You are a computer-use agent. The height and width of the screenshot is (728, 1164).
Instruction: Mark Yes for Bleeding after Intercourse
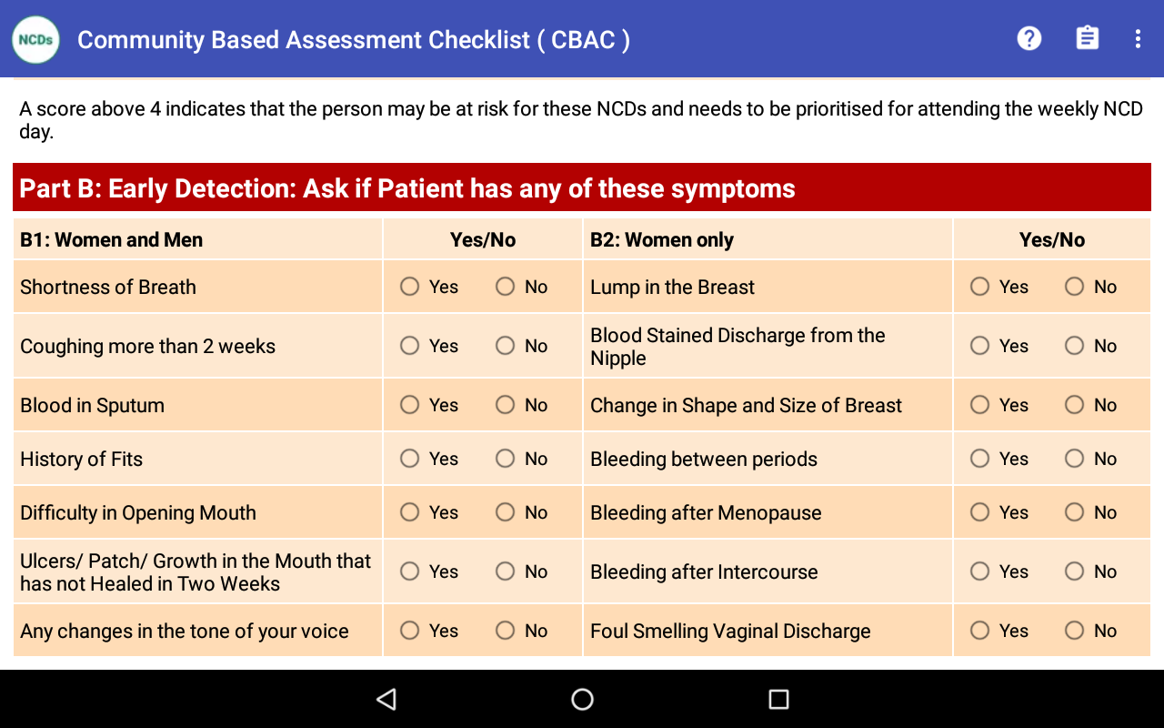979,571
